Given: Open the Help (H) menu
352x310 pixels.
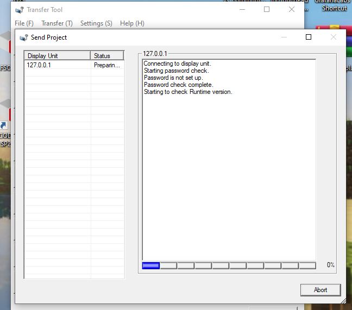Looking at the screenshot, I should (x=132, y=23).
